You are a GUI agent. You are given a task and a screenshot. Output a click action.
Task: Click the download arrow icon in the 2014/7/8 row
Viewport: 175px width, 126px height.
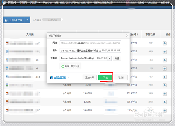(x=164, y=110)
